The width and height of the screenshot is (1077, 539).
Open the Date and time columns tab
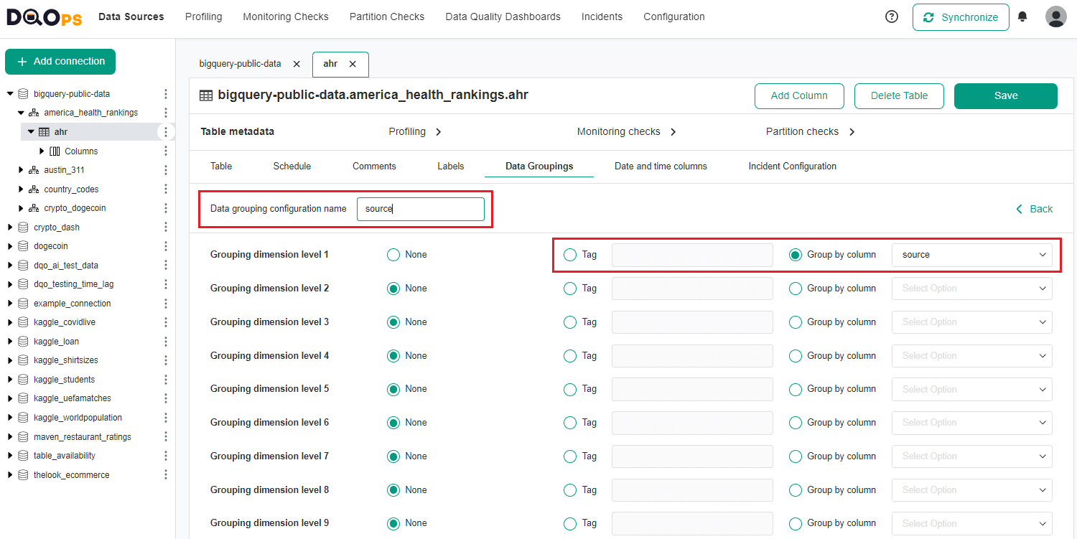[661, 167]
